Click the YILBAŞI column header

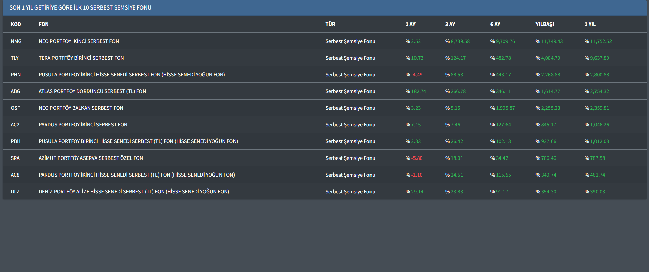[544, 24]
